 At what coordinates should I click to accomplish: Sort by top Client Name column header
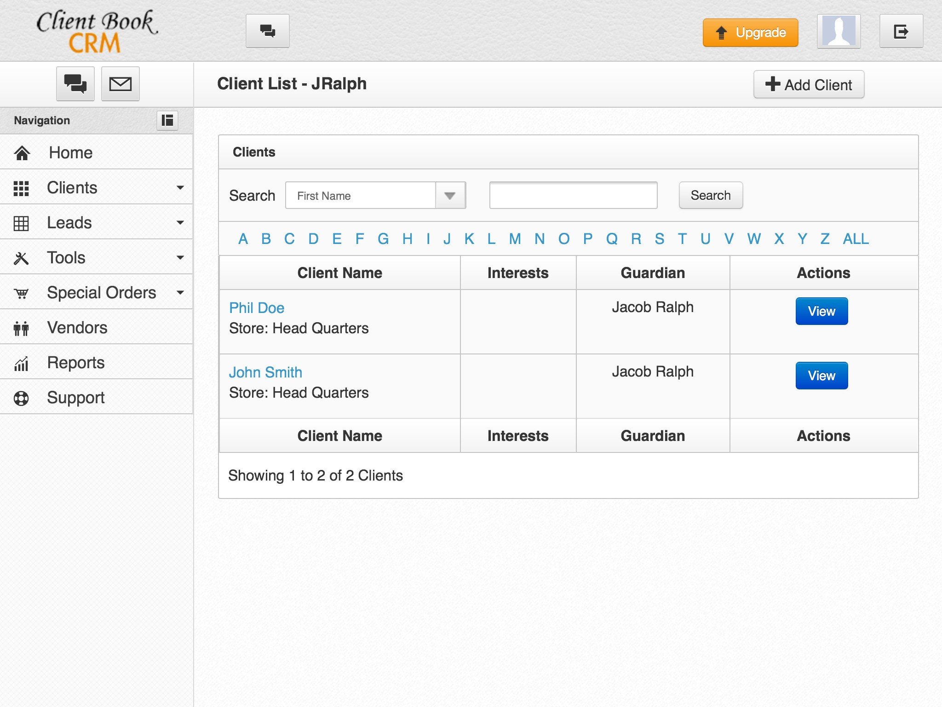pyautogui.click(x=340, y=273)
